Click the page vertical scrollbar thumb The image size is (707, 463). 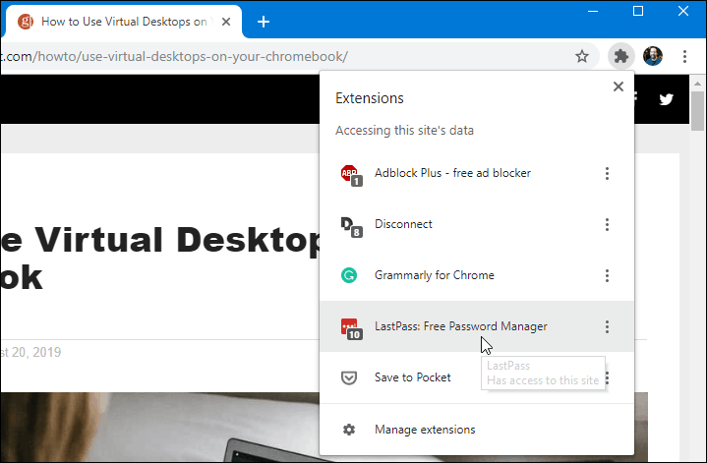pyautogui.click(x=697, y=111)
